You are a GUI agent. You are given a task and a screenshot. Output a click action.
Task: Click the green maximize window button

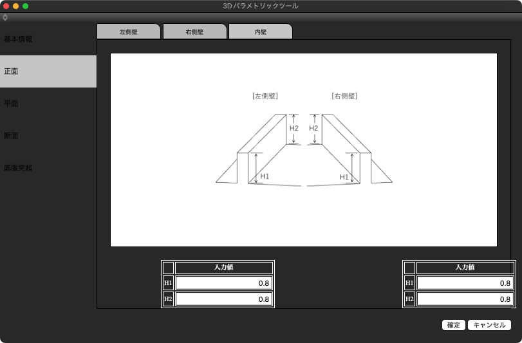point(26,6)
